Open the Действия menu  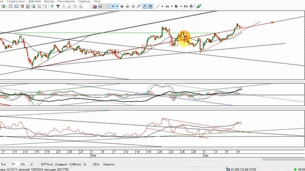click(34, 1)
